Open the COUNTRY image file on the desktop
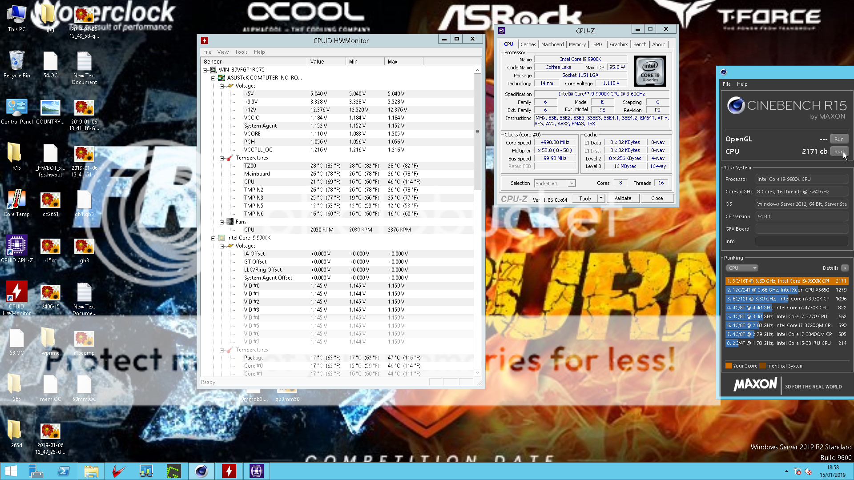854x480 pixels. tap(50, 111)
